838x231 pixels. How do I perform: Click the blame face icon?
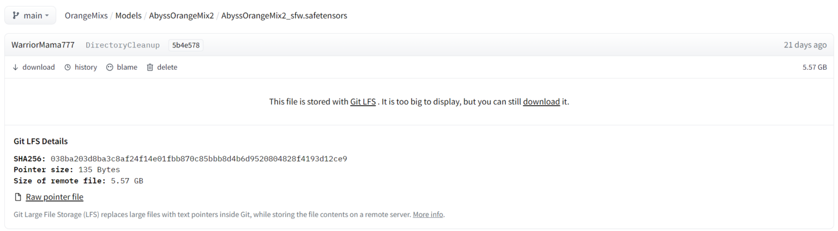(110, 67)
